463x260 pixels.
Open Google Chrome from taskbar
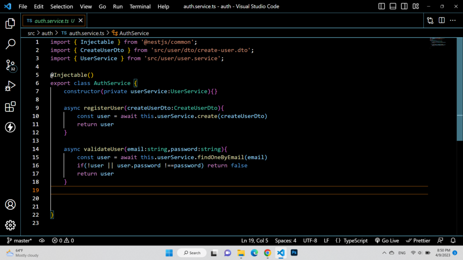pyautogui.click(x=268, y=253)
